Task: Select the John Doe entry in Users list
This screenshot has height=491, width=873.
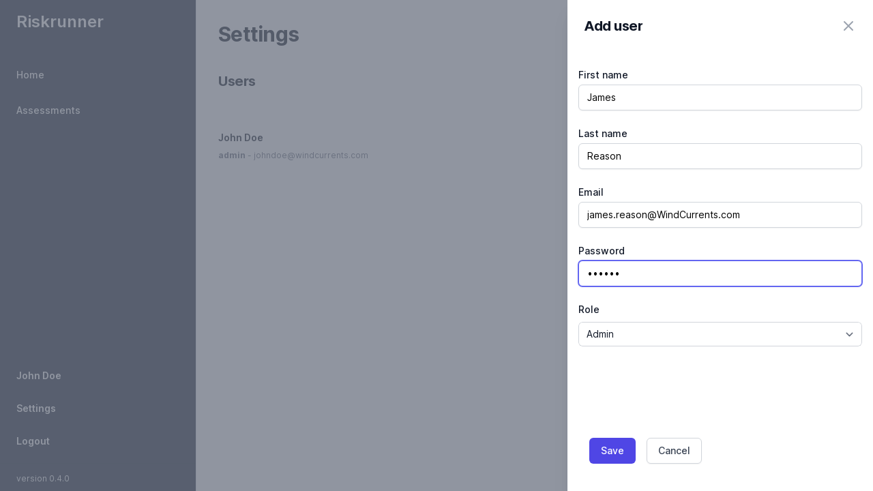Action: coord(241,138)
